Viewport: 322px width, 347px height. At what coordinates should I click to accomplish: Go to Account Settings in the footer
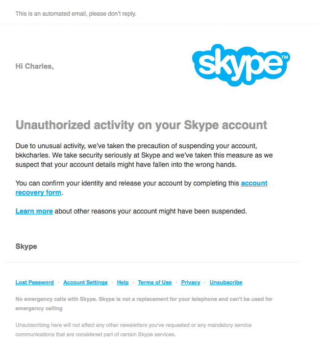coord(85,282)
